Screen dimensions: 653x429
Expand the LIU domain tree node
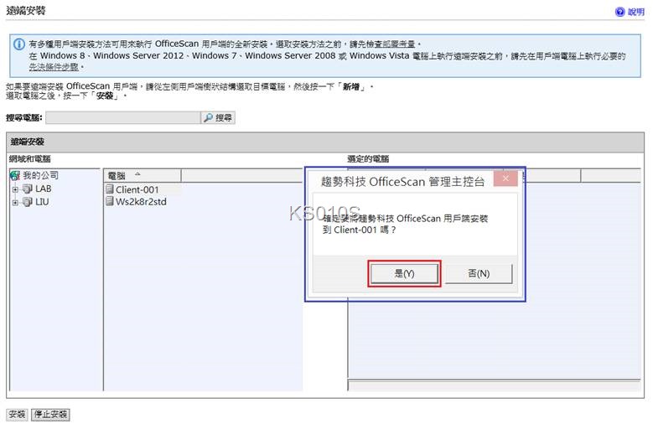[x=14, y=202]
